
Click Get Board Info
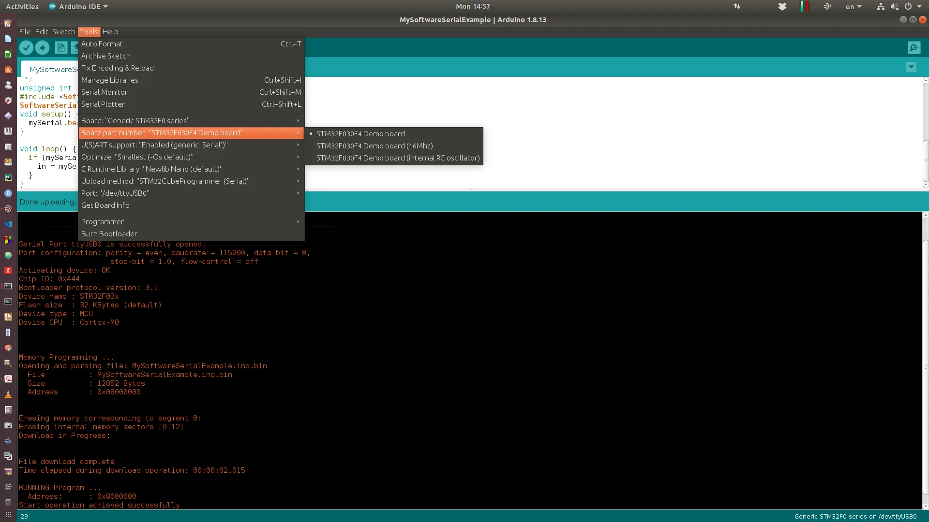point(105,205)
